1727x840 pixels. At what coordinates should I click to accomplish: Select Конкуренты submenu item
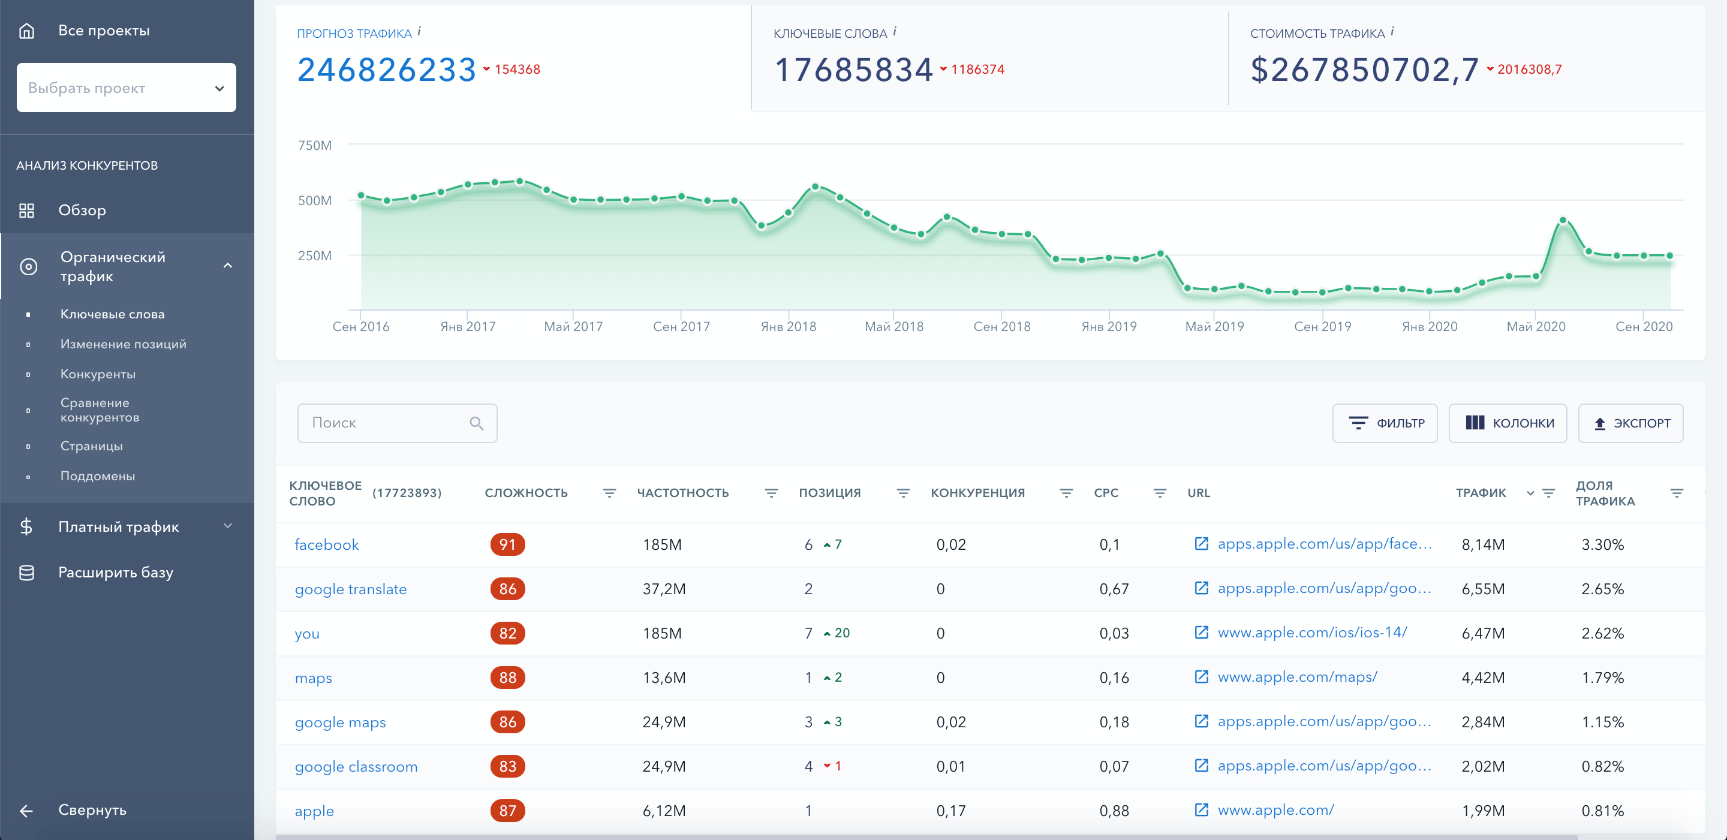pos(98,374)
